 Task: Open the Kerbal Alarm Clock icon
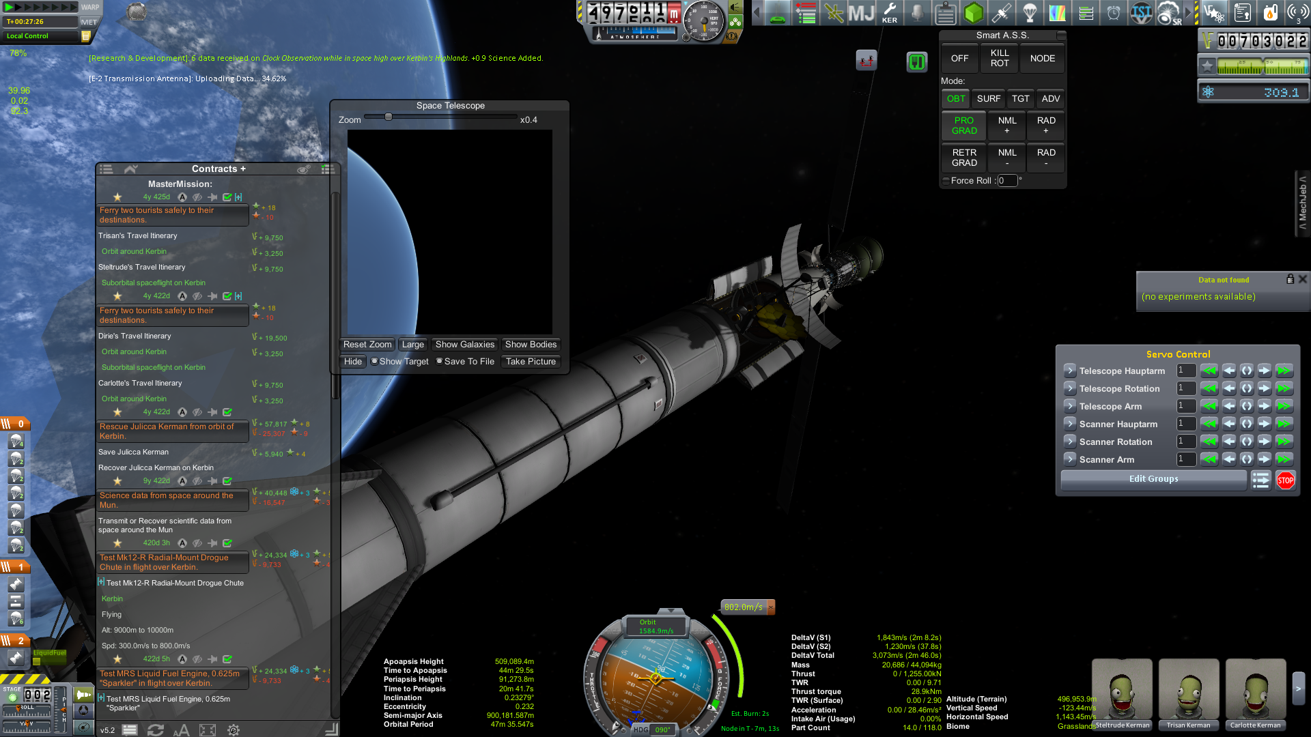click(1113, 12)
